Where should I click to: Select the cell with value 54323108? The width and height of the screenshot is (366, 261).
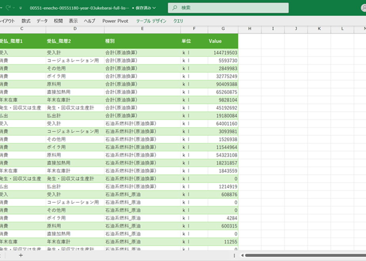(x=223, y=155)
